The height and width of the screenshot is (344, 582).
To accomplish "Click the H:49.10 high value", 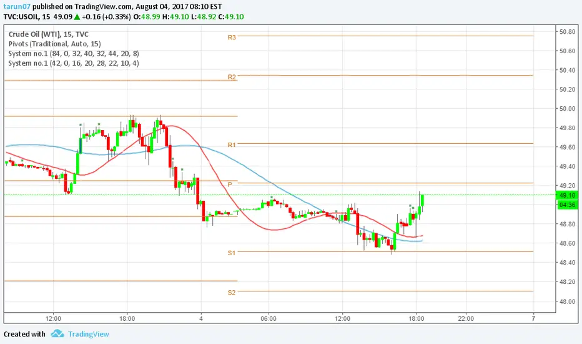I will pos(175,17).
